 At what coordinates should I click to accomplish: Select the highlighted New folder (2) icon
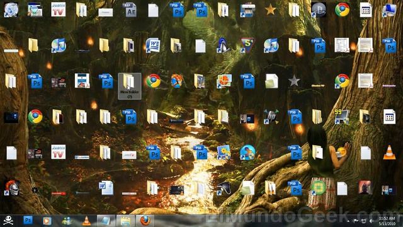(x=130, y=86)
